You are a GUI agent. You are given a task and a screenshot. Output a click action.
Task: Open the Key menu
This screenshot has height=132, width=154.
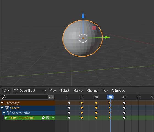tap(105, 91)
